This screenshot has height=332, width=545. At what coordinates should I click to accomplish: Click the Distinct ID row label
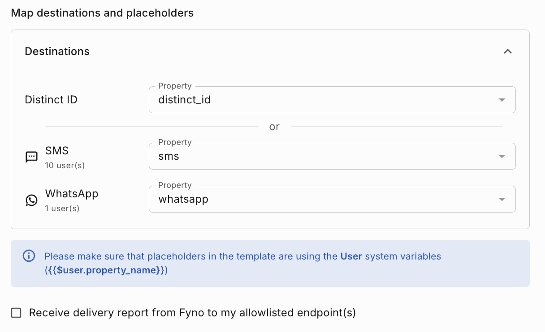51,100
